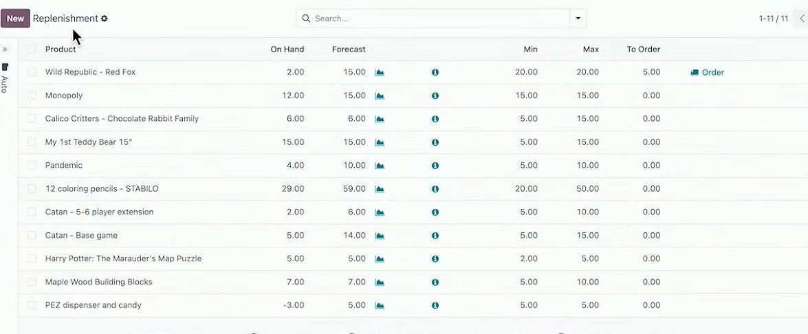The height and width of the screenshot is (334, 808).
Task: Open forecast graph for Pandemic
Action: tap(380, 166)
